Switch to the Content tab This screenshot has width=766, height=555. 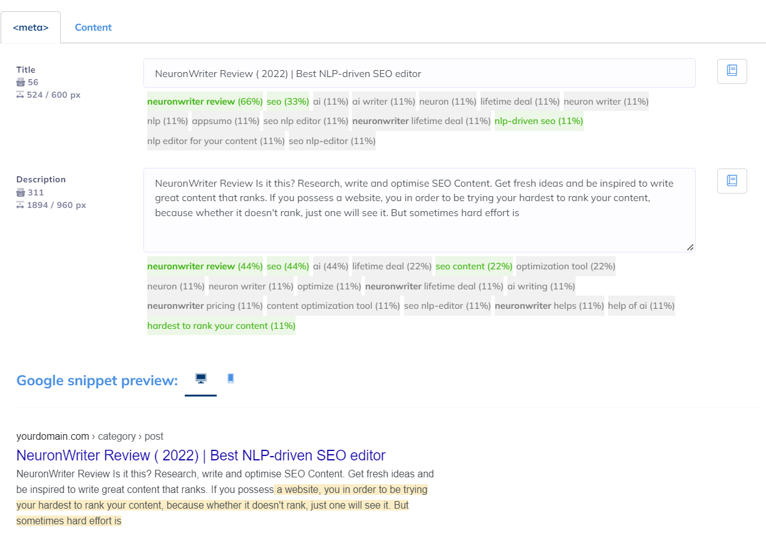[x=93, y=28]
